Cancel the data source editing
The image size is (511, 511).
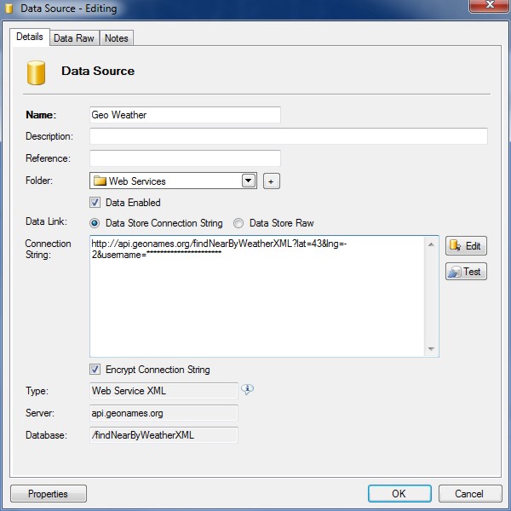(x=468, y=494)
